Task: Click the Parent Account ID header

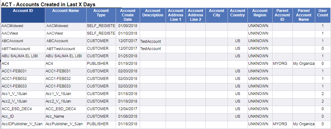Action: [282, 15]
